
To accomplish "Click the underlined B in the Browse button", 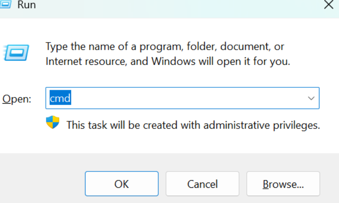I will coord(266,184).
